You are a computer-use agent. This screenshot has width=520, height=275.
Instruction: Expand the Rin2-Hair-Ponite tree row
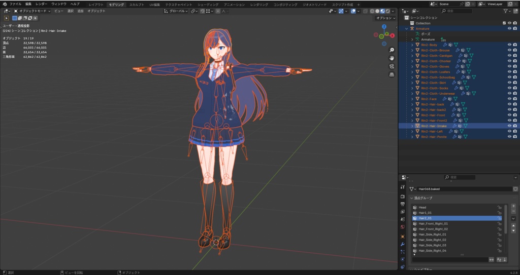coord(412,137)
